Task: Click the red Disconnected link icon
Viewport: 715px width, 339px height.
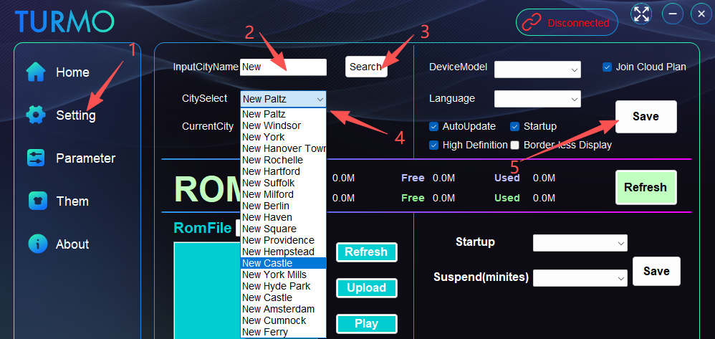Action: click(532, 22)
